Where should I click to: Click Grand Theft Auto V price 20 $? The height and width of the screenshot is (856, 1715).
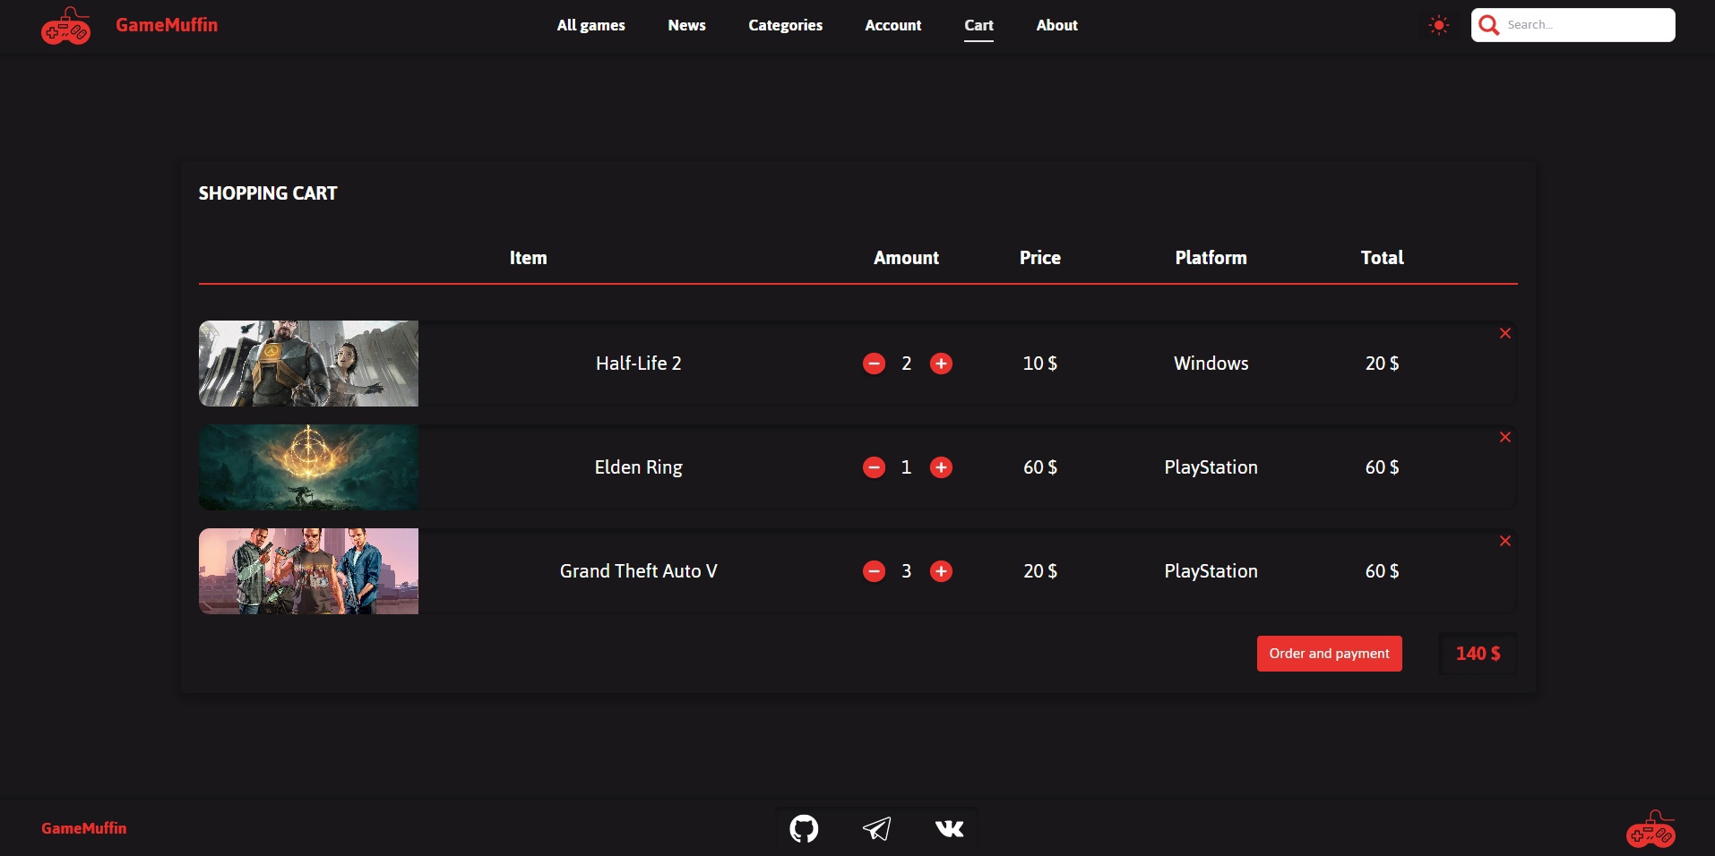point(1040,571)
